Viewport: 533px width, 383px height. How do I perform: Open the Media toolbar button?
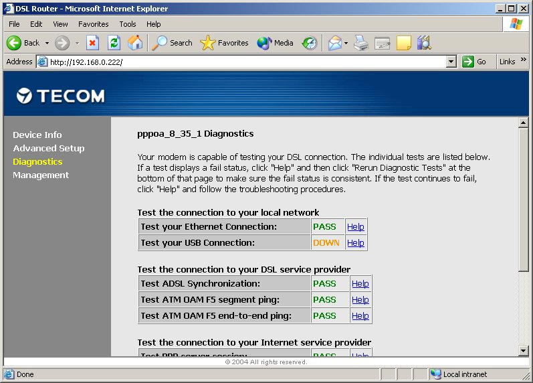pos(276,43)
